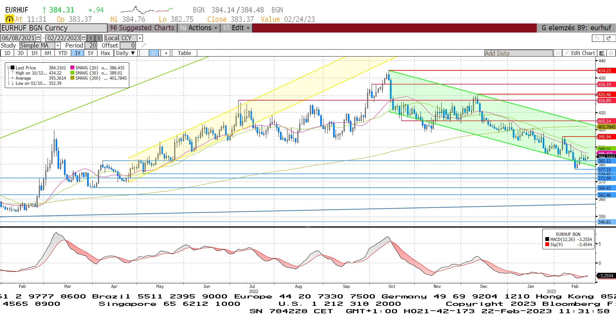The width and height of the screenshot is (616, 329).
Task: Click the Edit Chart button
Action: (x=582, y=53)
